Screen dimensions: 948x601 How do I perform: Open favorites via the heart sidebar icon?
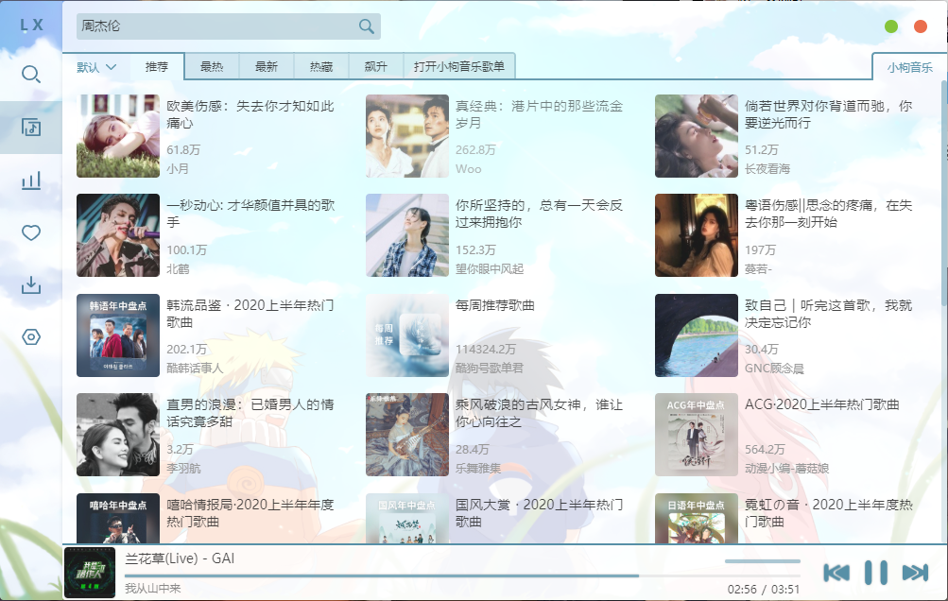tap(31, 232)
